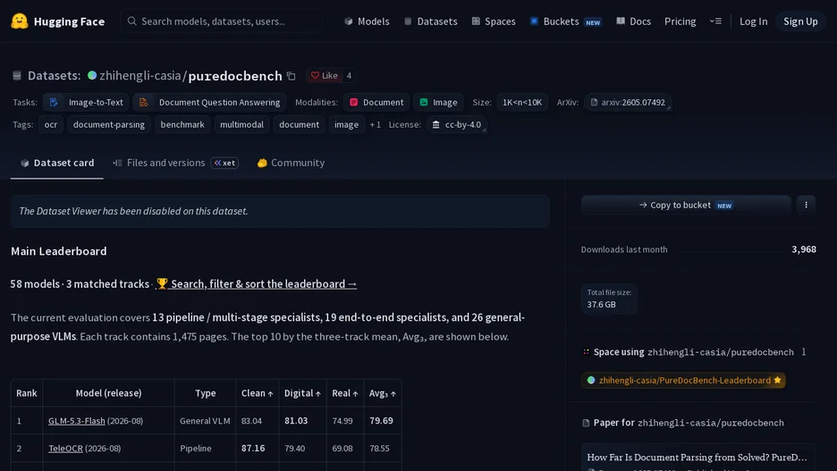Sort table by Clean column
The width and height of the screenshot is (837, 471).
tap(257, 393)
